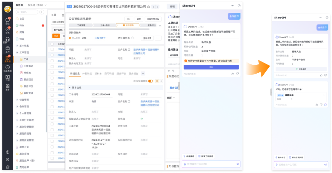Open the 工程师1号 link
Image resolution: width=332 pixels, height=173 pixels.
coord(100,38)
